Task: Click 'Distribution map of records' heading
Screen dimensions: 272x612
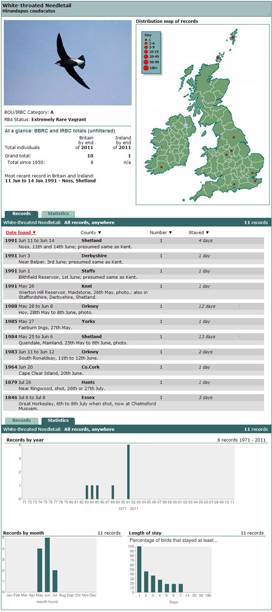Action: coord(167,21)
